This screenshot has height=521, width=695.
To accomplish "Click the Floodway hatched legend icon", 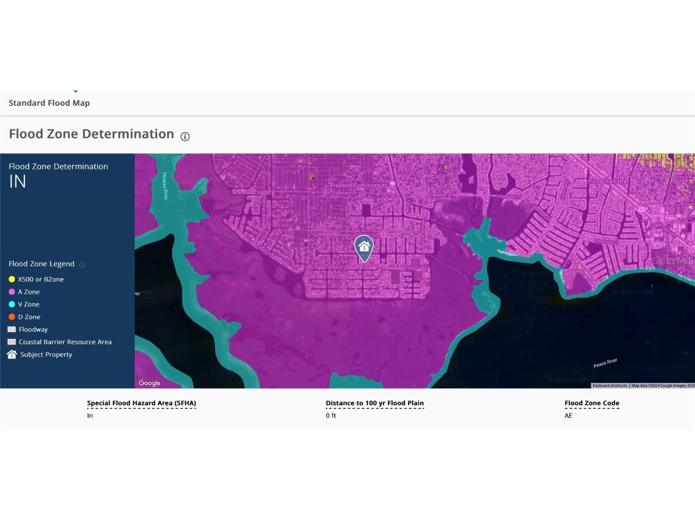I will (x=12, y=329).
